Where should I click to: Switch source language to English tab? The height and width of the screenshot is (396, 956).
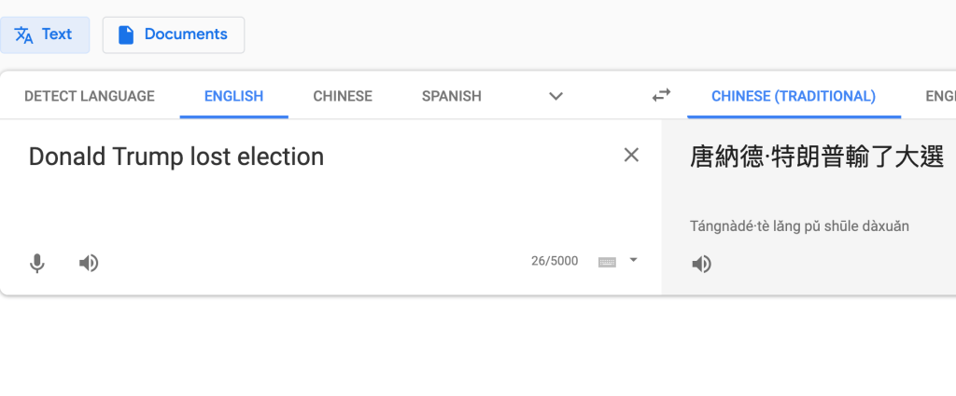tap(233, 96)
